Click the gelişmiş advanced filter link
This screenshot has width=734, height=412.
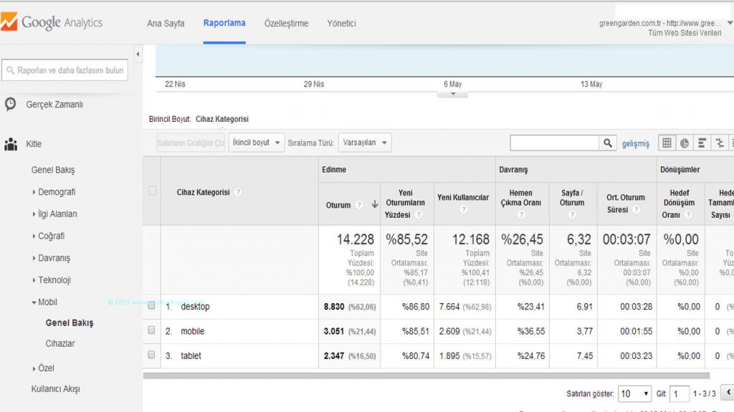(635, 144)
